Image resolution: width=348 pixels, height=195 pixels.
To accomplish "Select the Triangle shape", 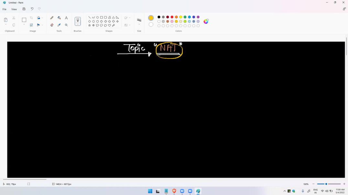I will point(114,17).
